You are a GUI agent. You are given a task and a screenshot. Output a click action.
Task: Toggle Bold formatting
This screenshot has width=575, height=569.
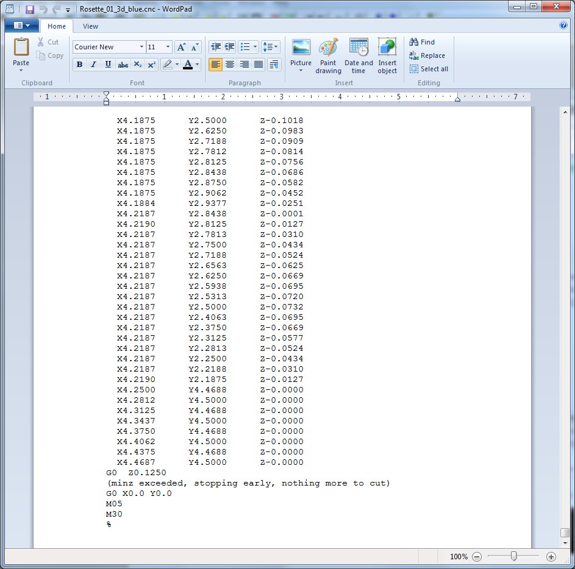point(79,65)
